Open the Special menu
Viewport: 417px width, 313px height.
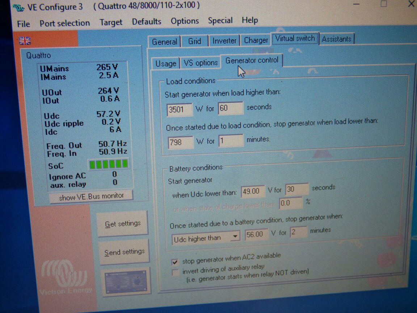point(220,21)
